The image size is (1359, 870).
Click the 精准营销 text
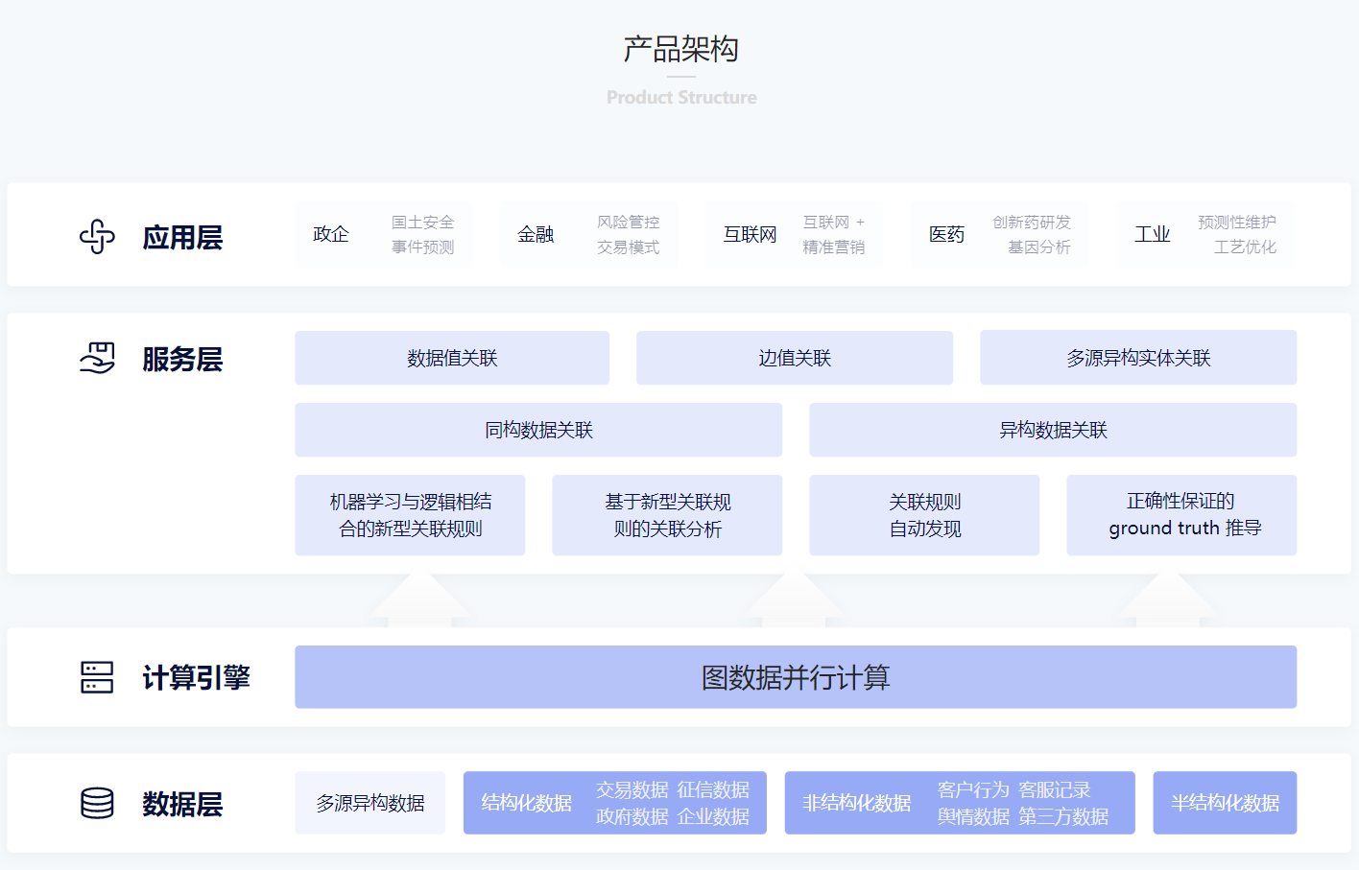point(833,247)
